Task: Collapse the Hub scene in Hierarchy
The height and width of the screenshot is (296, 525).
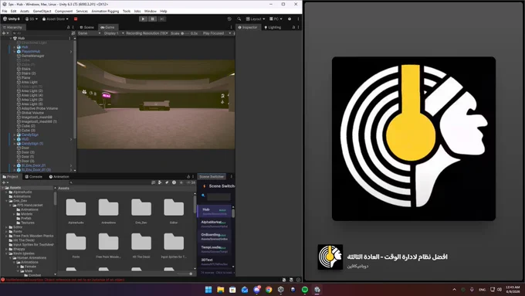Action: tap(11, 38)
